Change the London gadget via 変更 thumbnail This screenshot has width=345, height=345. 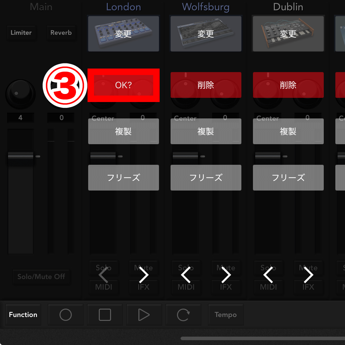(x=124, y=34)
